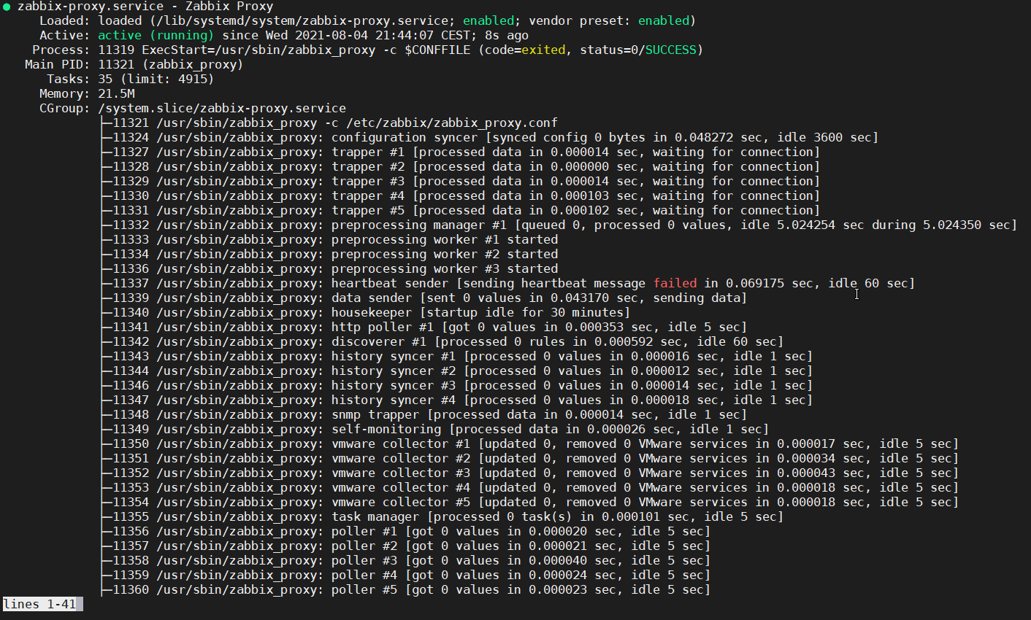
Task: Select the 'vmware collector #4' line
Action: tap(530, 488)
